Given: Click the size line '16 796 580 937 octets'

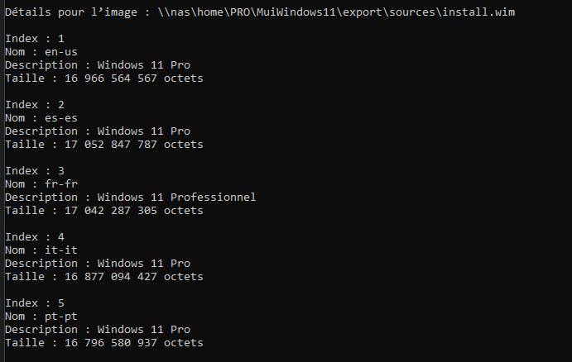Looking at the screenshot, I should coord(104,343).
